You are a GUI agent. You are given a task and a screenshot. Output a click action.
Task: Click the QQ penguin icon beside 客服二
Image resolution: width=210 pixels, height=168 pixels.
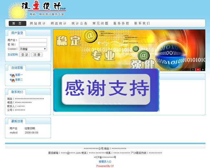coord(12,80)
